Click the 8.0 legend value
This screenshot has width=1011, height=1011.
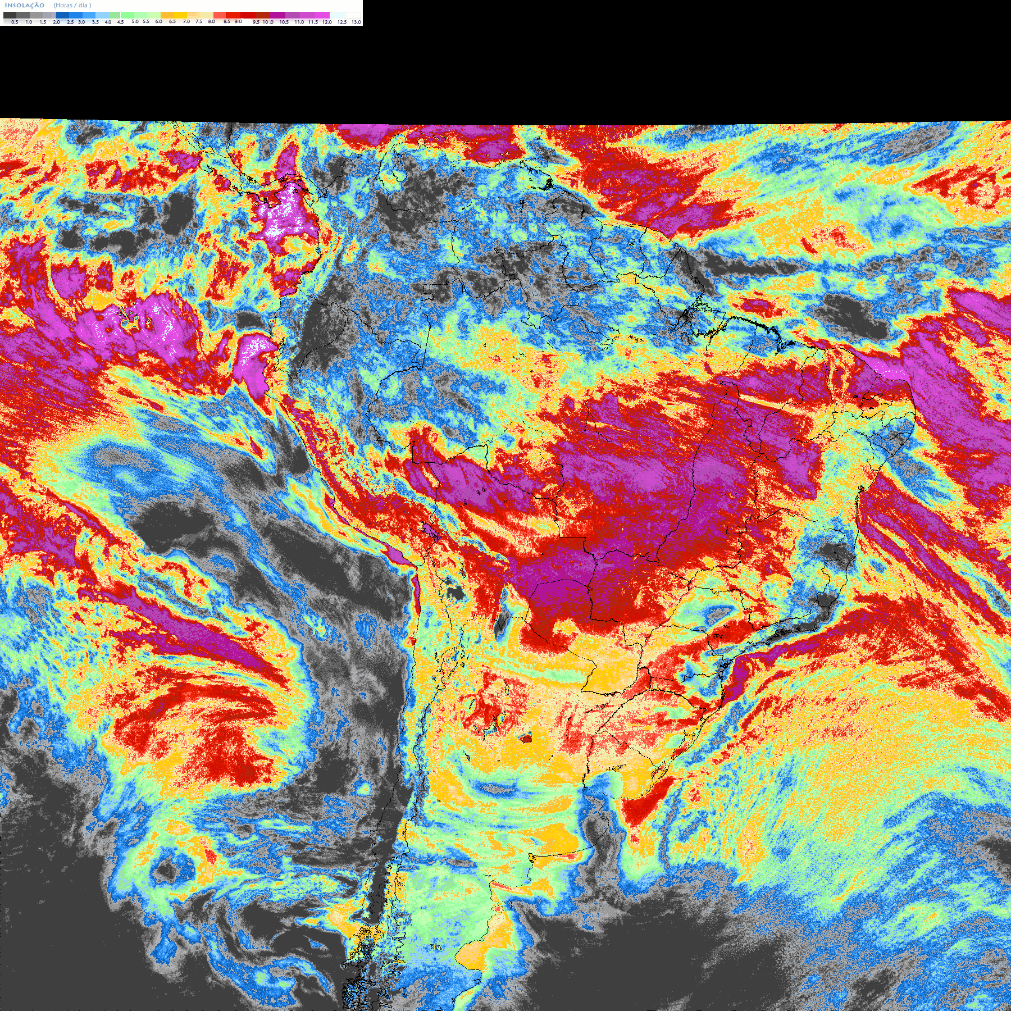[211, 21]
